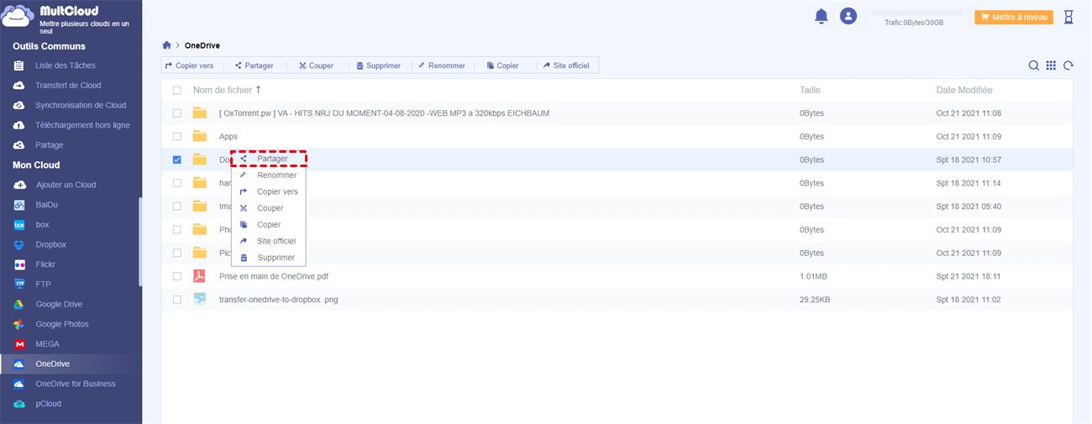Click Copier vers in the toolbar

click(190, 65)
